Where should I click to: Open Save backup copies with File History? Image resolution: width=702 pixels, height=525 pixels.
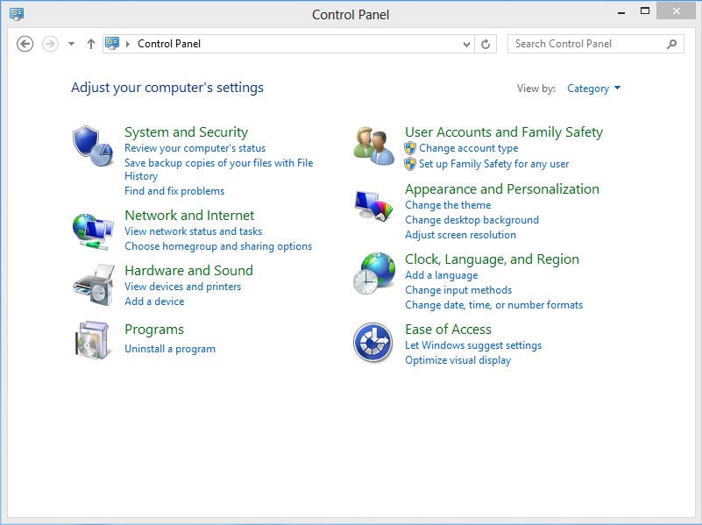[218, 169]
